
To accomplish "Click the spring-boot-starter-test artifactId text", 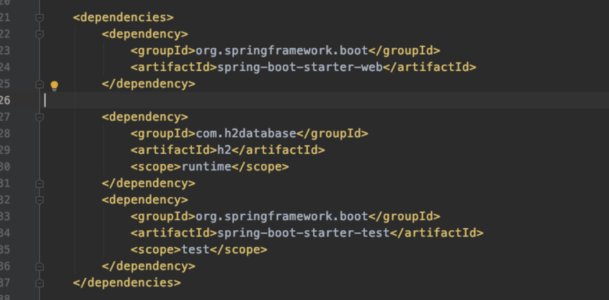I will coord(303,233).
